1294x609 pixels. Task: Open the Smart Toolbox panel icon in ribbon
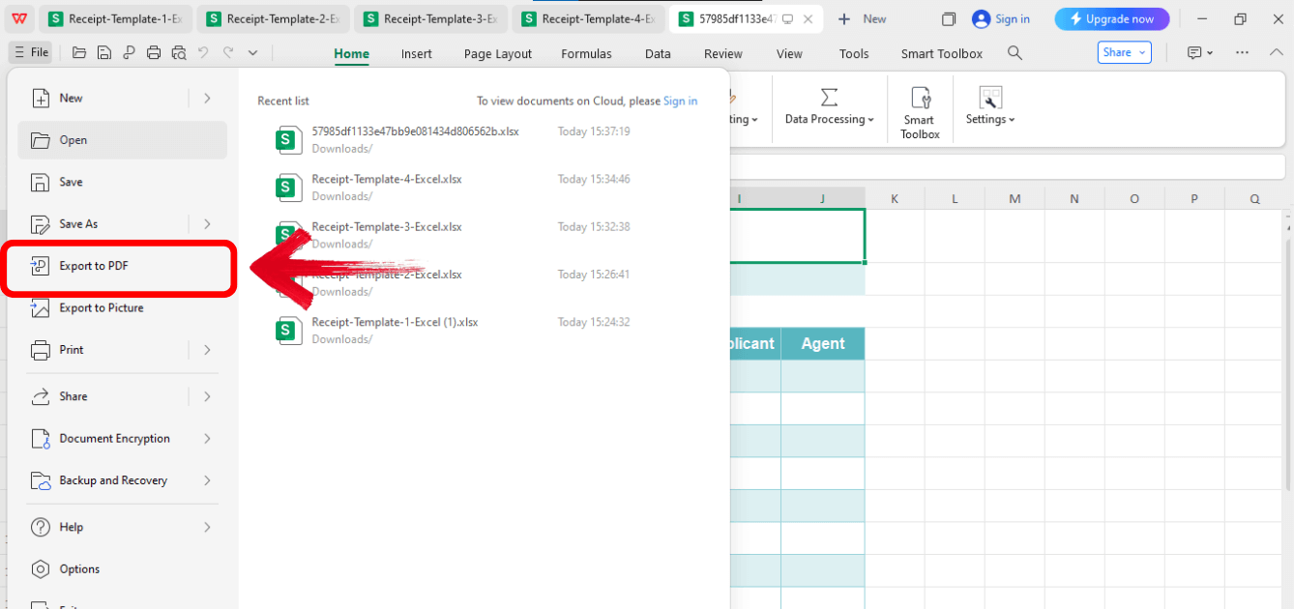pos(919,108)
